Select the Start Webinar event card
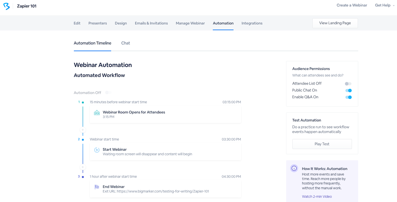Image resolution: width=397 pixels, height=202 pixels. (x=165, y=152)
